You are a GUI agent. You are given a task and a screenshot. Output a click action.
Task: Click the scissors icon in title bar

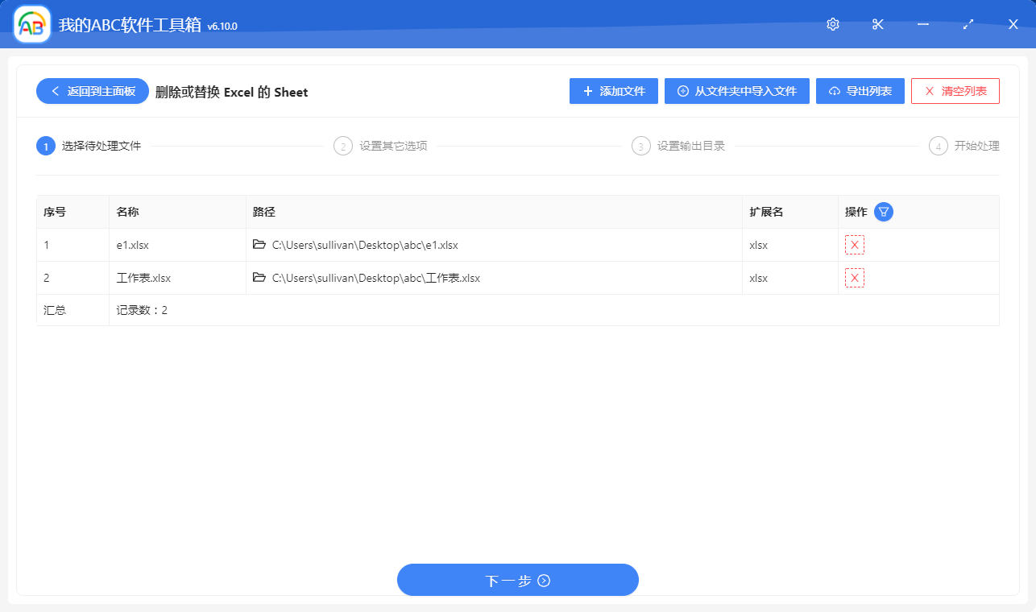[x=878, y=24]
